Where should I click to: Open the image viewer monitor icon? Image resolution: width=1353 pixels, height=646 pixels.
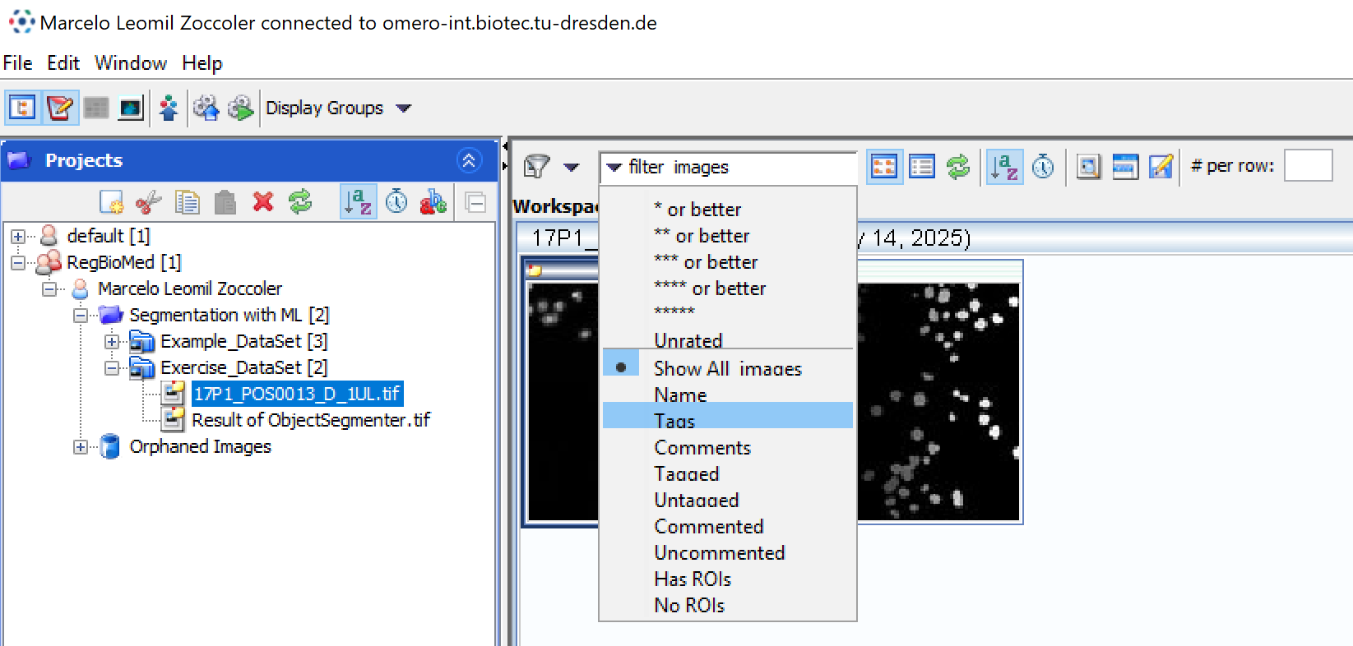click(131, 108)
